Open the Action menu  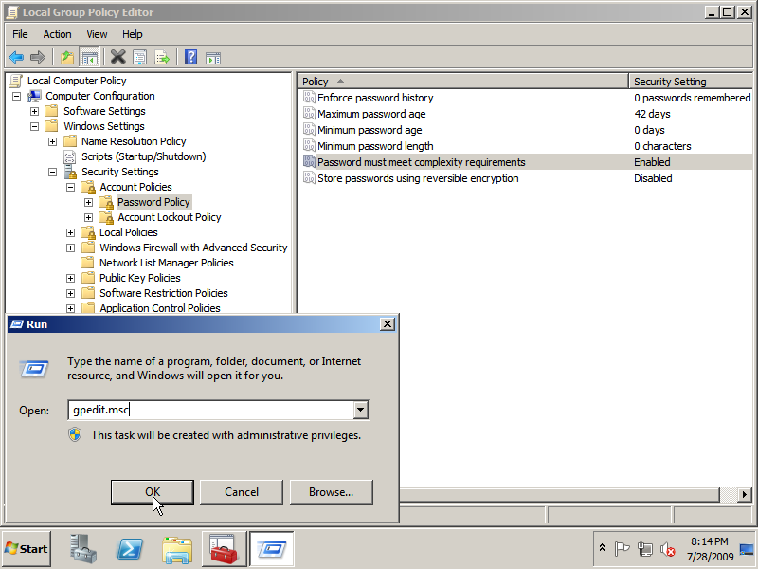[x=57, y=34]
